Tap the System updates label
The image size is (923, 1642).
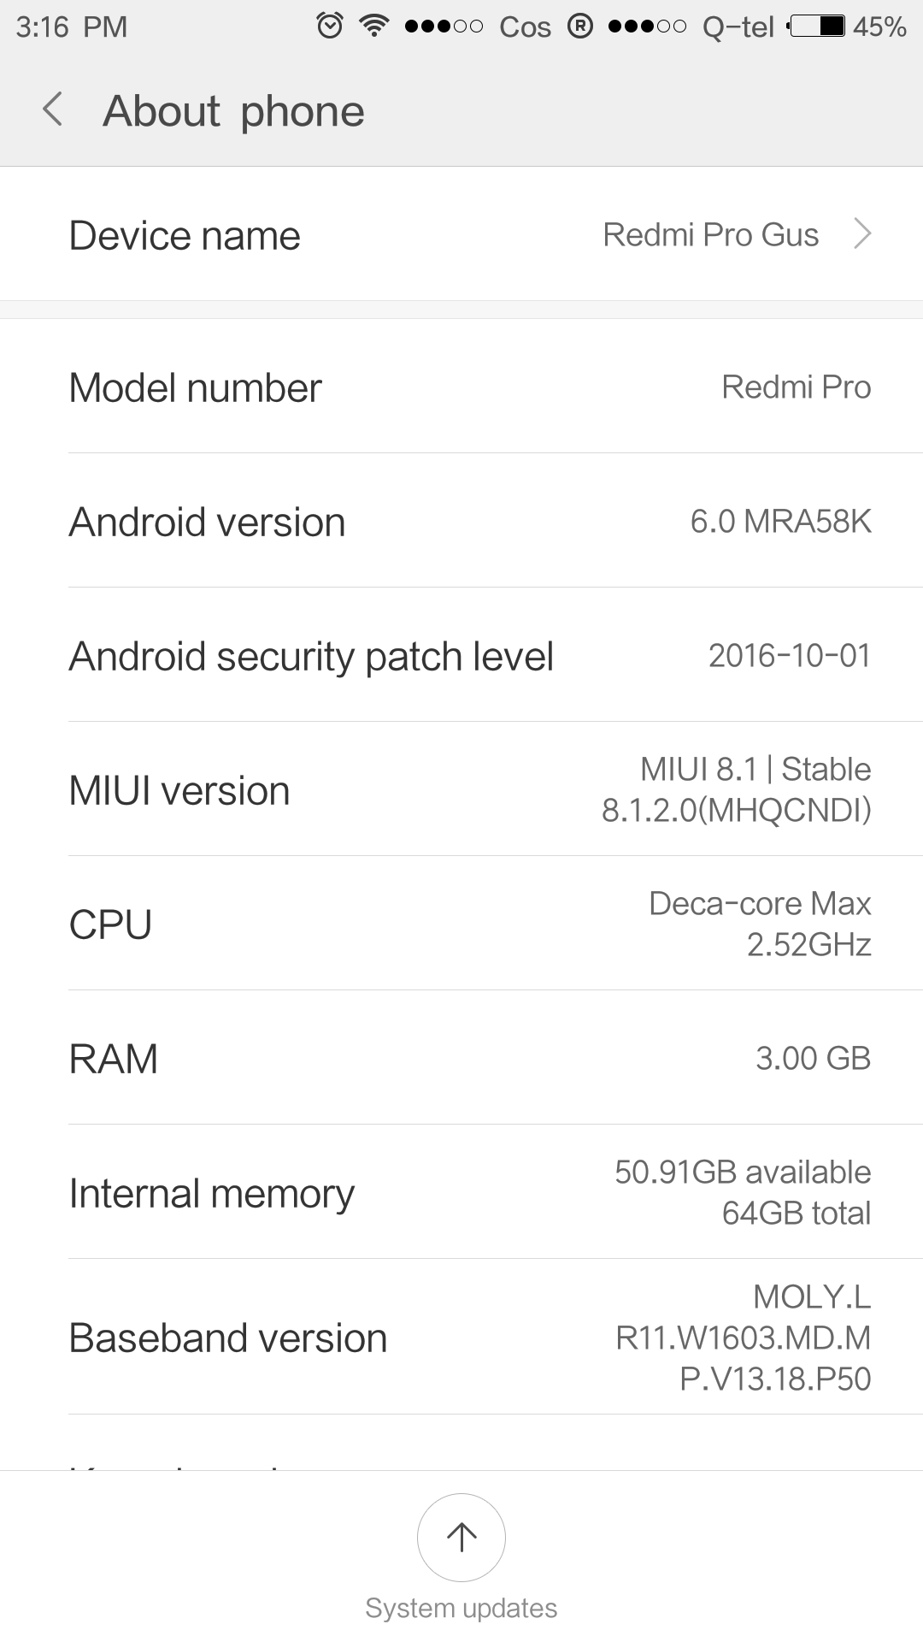point(461,1608)
